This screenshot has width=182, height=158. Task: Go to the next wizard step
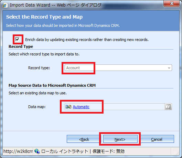tap(120, 139)
